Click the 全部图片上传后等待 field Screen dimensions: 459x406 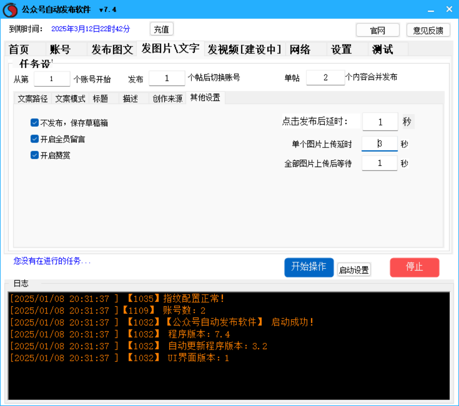tap(380, 163)
